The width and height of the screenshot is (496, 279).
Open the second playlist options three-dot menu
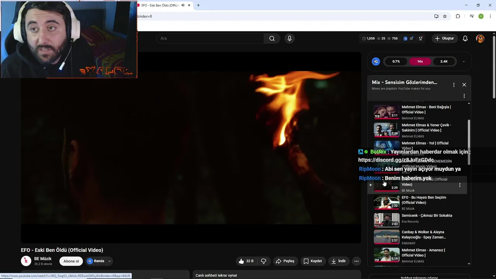click(464, 96)
